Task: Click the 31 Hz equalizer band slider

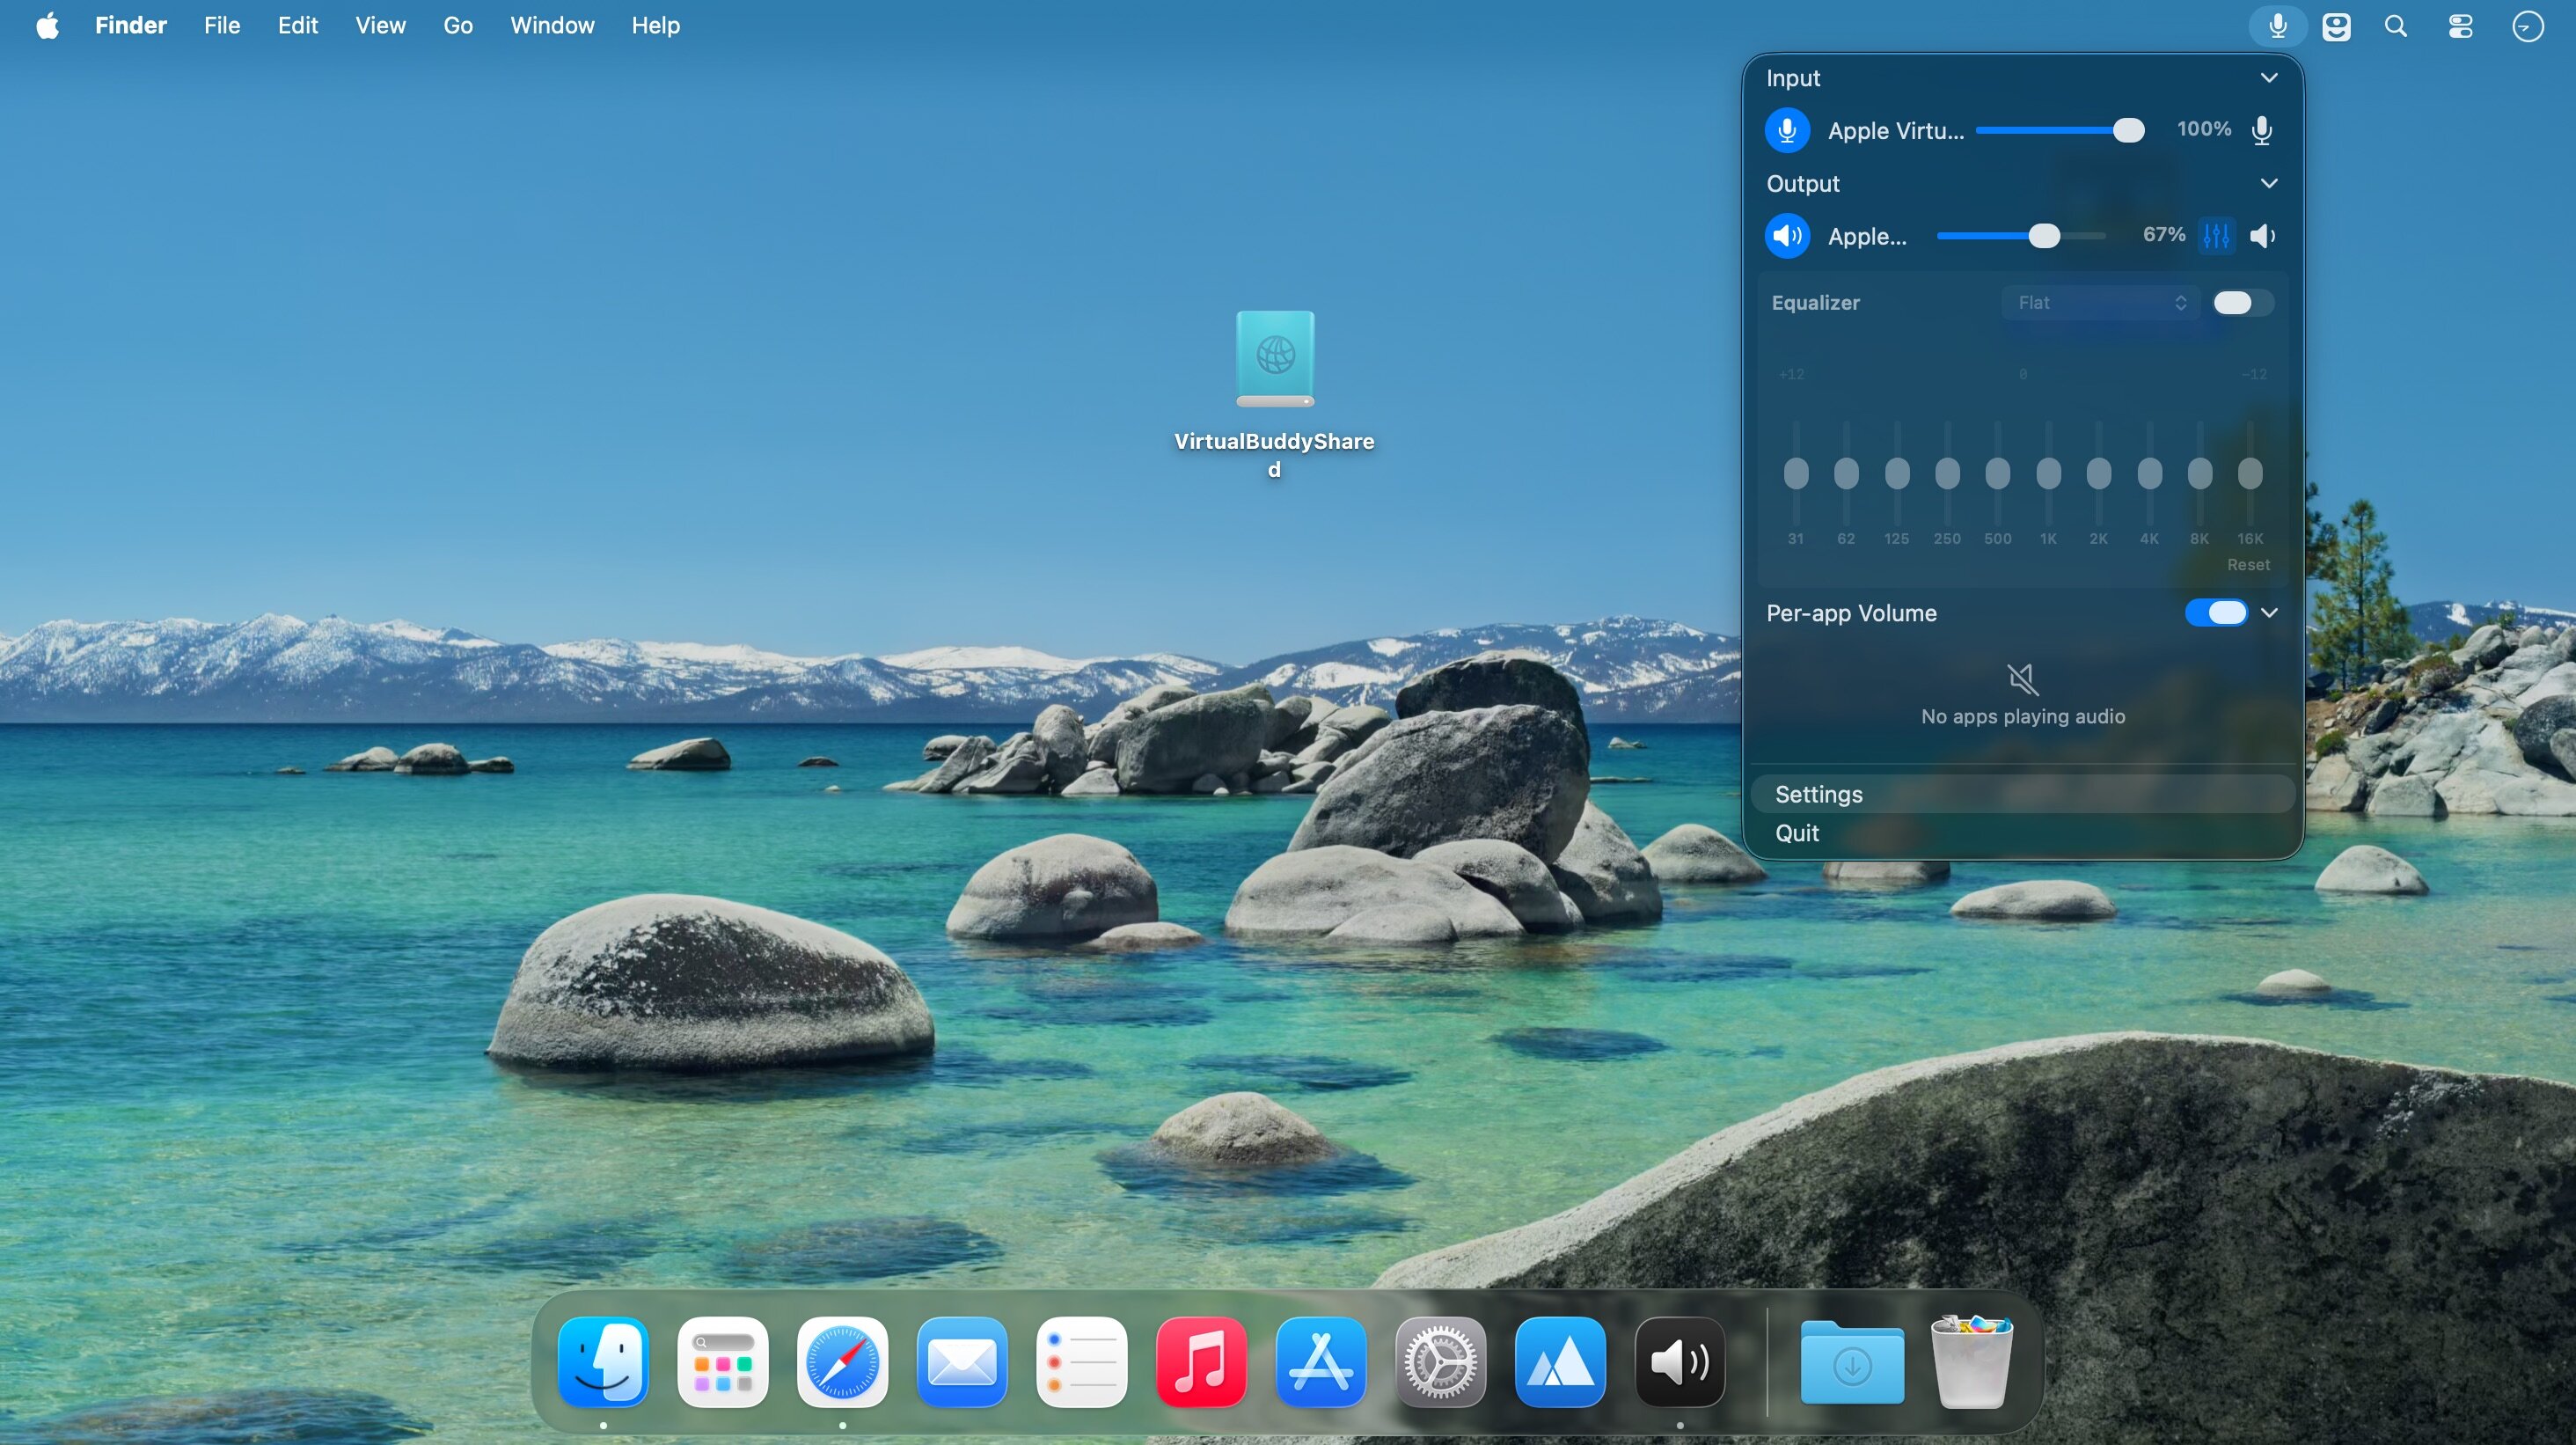Action: coord(1796,473)
